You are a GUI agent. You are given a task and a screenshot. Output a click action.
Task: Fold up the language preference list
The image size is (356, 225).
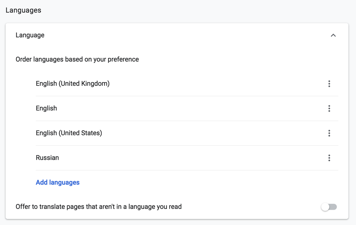point(333,35)
